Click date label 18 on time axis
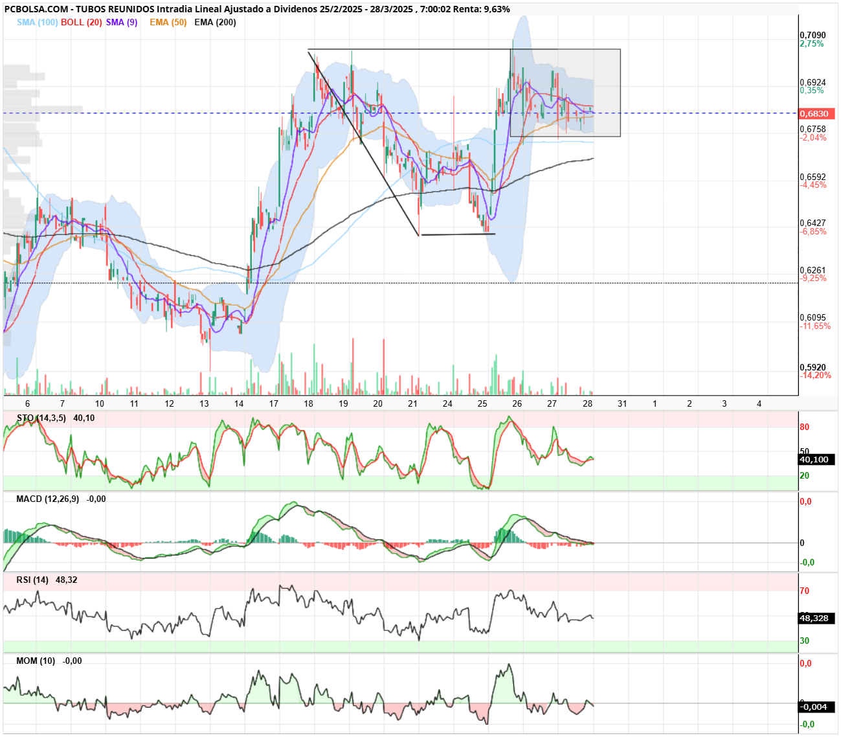841x737 pixels. click(x=308, y=403)
